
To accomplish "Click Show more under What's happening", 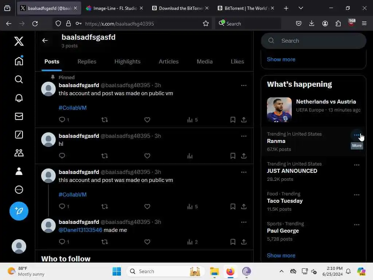I will point(281,255).
